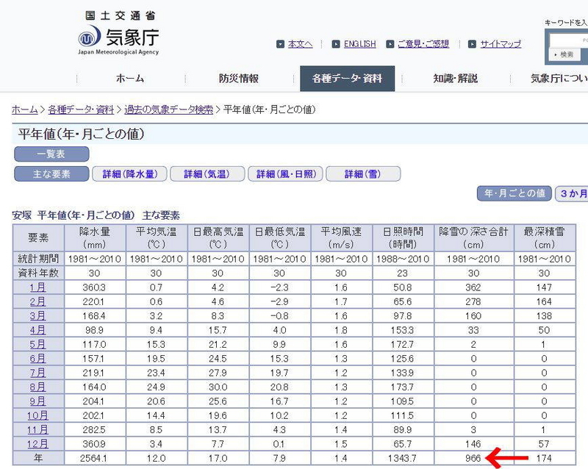Screen dimensions: 588x469
Task: Click the arrow icon beside ご意見・ご感想
Action: pos(390,44)
